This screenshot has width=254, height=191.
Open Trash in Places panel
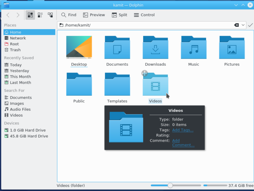tap(29, 50)
